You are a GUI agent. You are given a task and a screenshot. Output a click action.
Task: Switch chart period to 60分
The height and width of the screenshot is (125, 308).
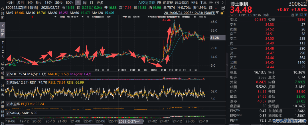(x=69, y=3)
